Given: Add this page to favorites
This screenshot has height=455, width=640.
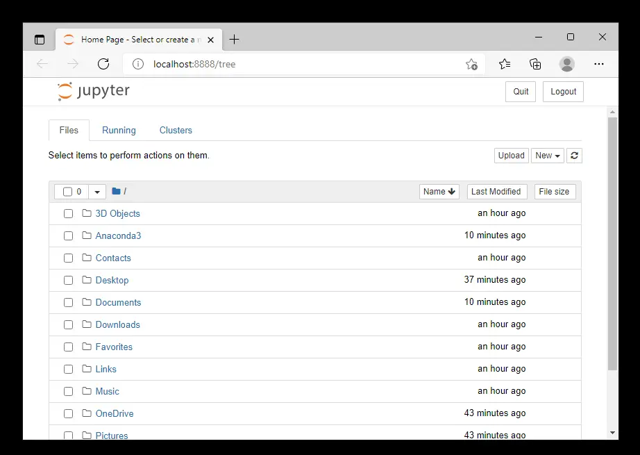Looking at the screenshot, I should click(x=471, y=64).
